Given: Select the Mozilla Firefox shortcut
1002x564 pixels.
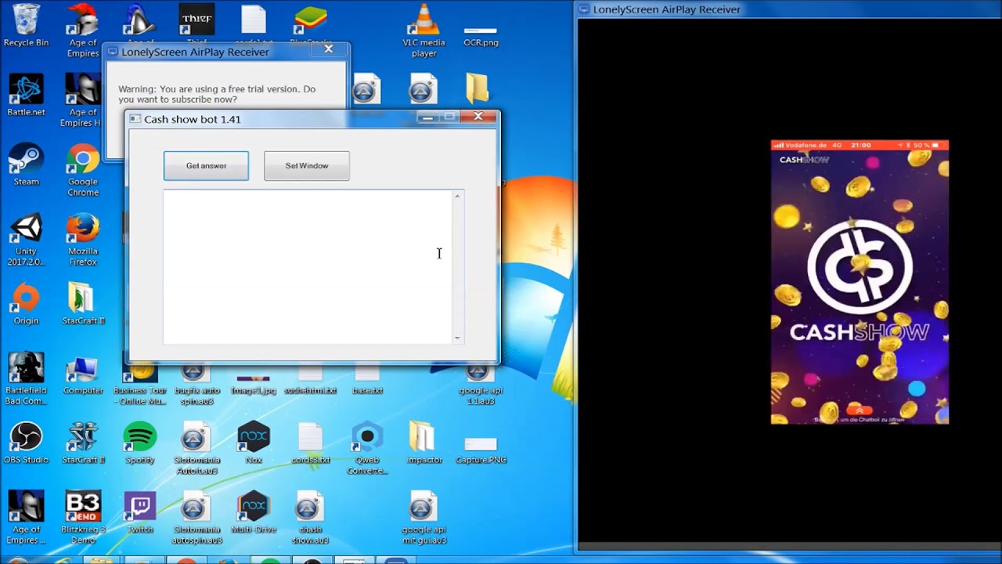Looking at the screenshot, I should [x=82, y=240].
